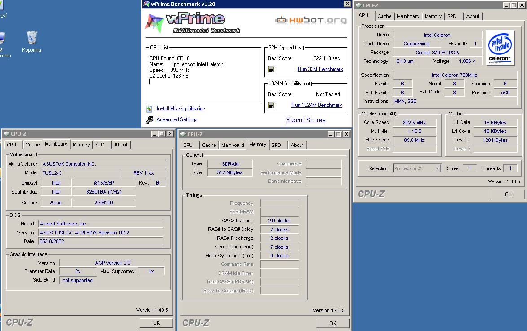The width and height of the screenshot is (527, 331).
Task: Click the Southbridge 82801BA (ICH2) value
Action: coord(104,192)
